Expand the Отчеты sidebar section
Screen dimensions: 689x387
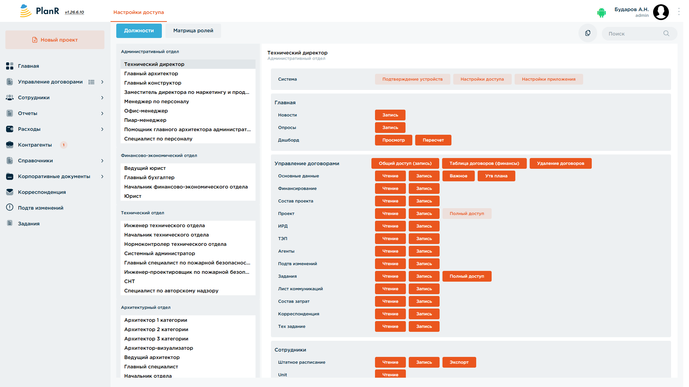pyautogui.click(x=102, y=114)
